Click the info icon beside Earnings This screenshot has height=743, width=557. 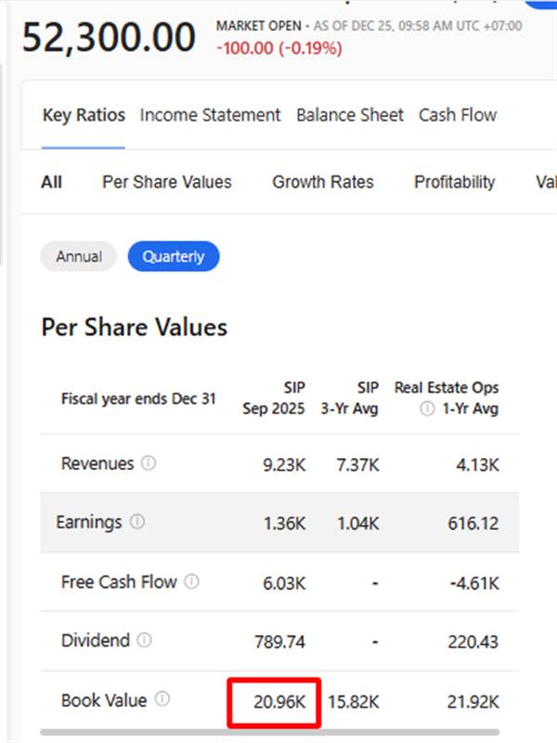coord(137,522)
